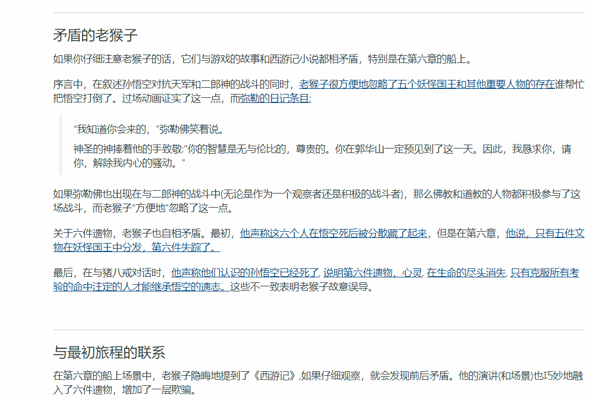The image size is (593, 400).
Task: Click the quote line “我知道你会来的,”弥勒佛笑着说
Action: coord(148,129)
